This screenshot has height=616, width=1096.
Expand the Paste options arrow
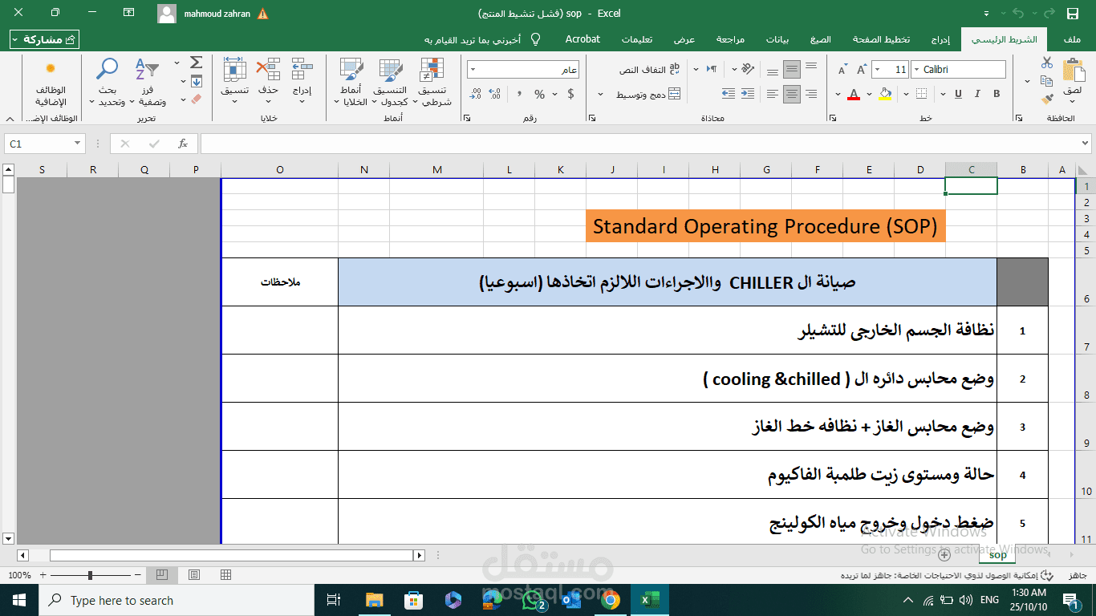1070,101
